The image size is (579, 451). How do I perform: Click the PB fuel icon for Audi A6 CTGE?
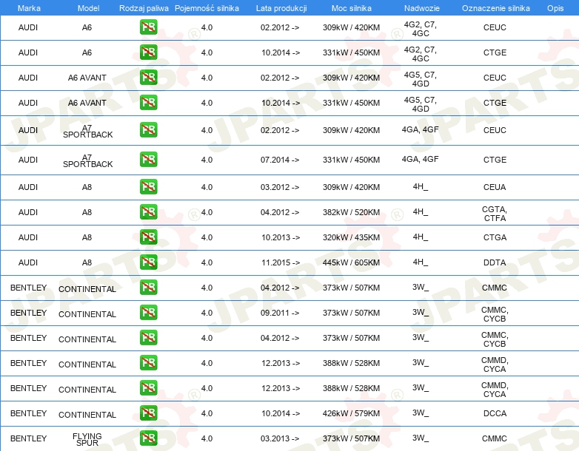pyautogui.click(x=148, y=52)
